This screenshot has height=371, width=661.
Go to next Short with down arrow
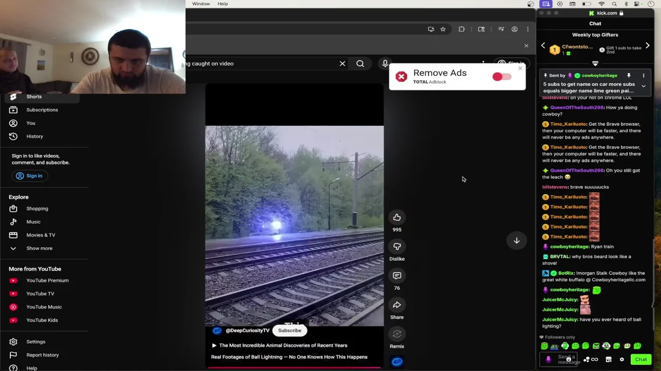pos(516,241)
